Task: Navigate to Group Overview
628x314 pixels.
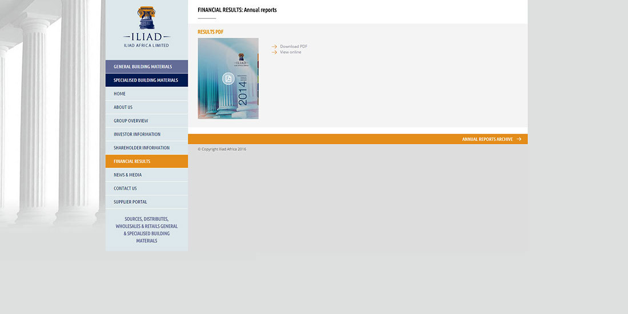Action: tap(131, 121)
